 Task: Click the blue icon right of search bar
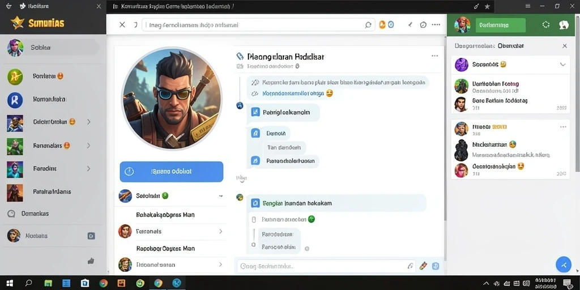(x=391, y=24)
